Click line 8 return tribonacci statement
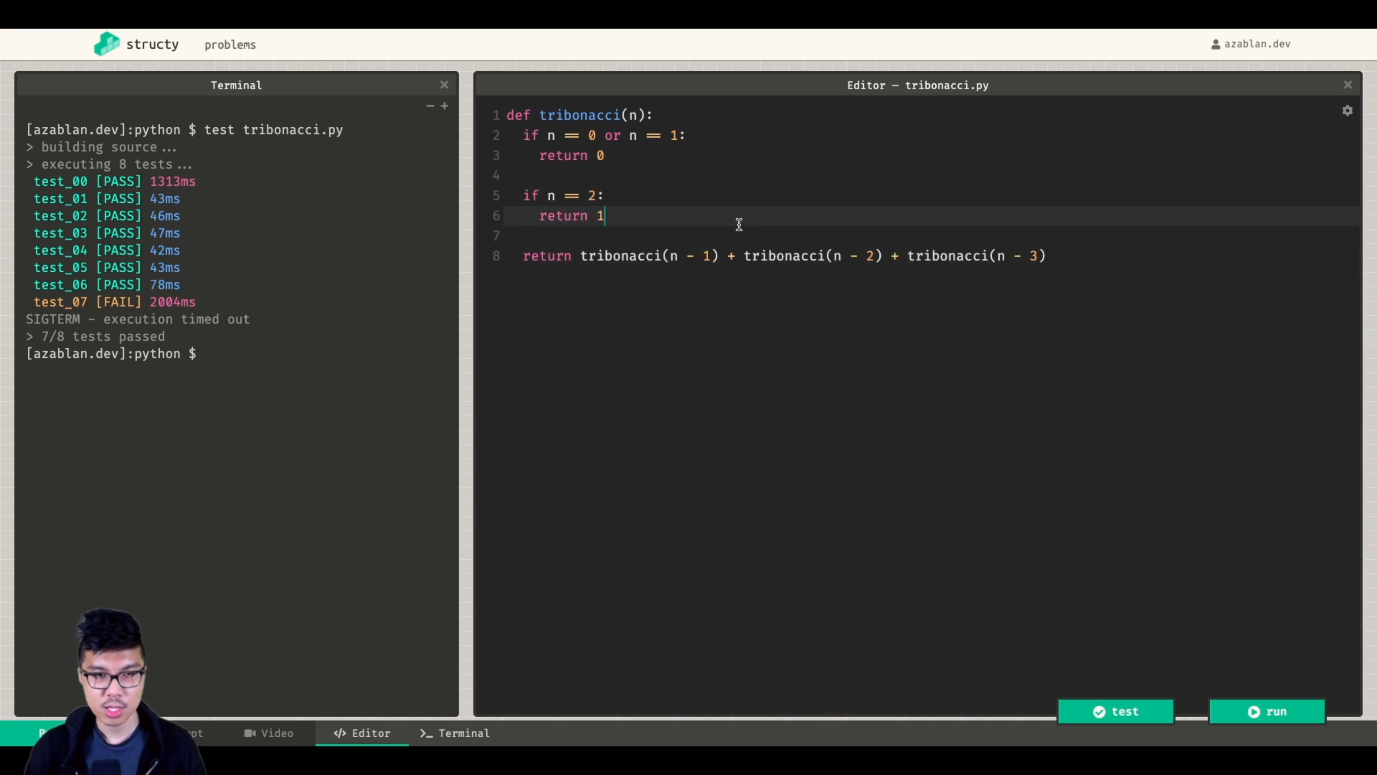 784,256
